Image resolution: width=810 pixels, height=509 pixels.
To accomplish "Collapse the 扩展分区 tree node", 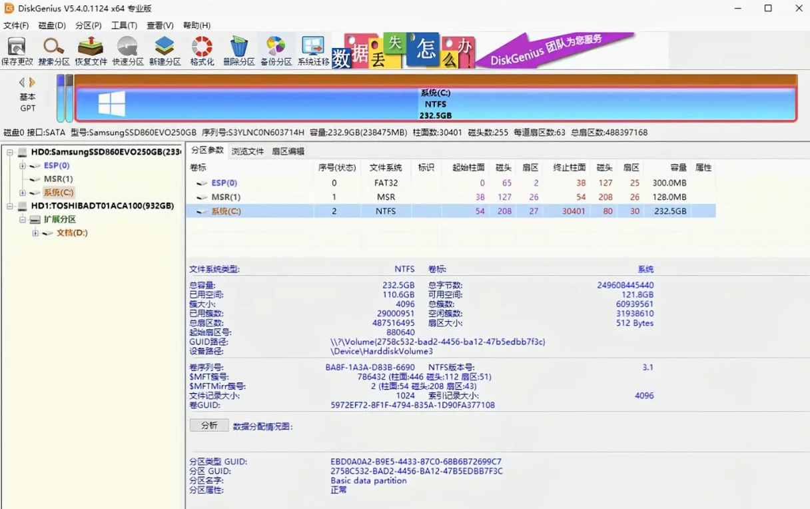I will click(x=23, y=220).
